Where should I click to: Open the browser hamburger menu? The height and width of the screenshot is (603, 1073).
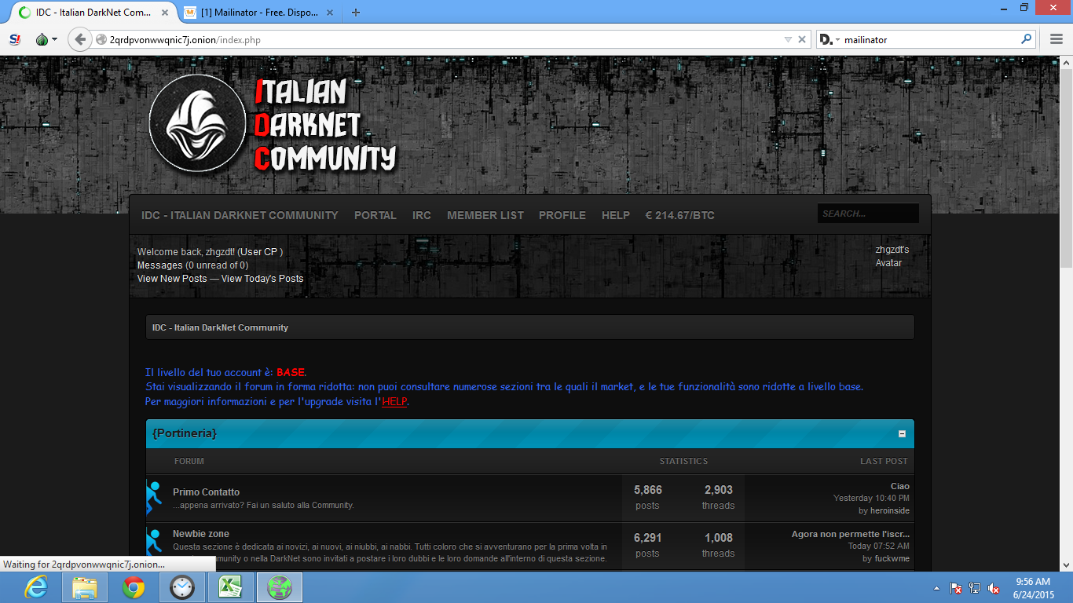[1057, 39]
